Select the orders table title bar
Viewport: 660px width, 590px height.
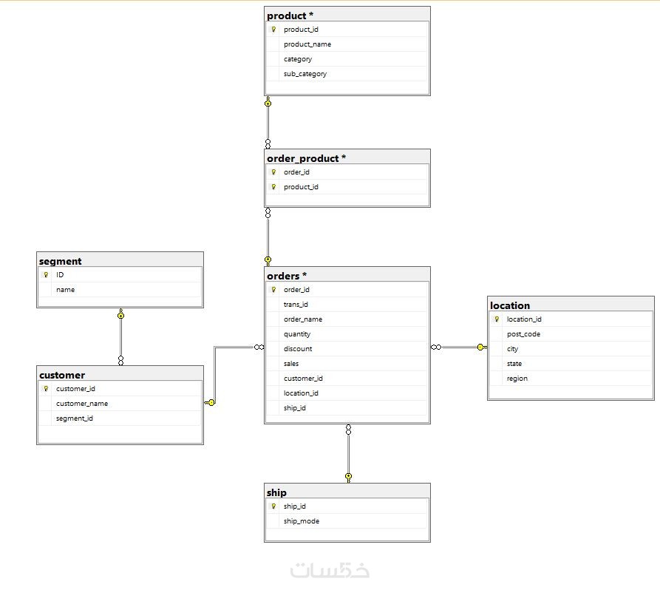coord(347,276)
